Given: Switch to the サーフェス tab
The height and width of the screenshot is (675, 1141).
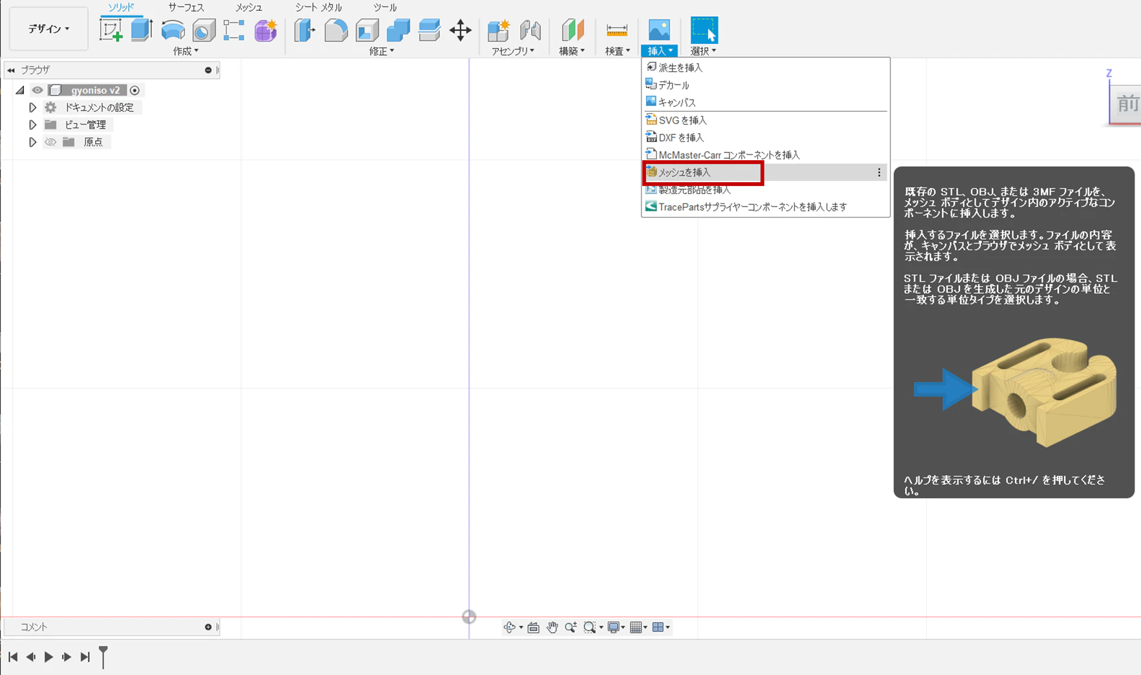Looking at the screenshot, I should 186,7.
